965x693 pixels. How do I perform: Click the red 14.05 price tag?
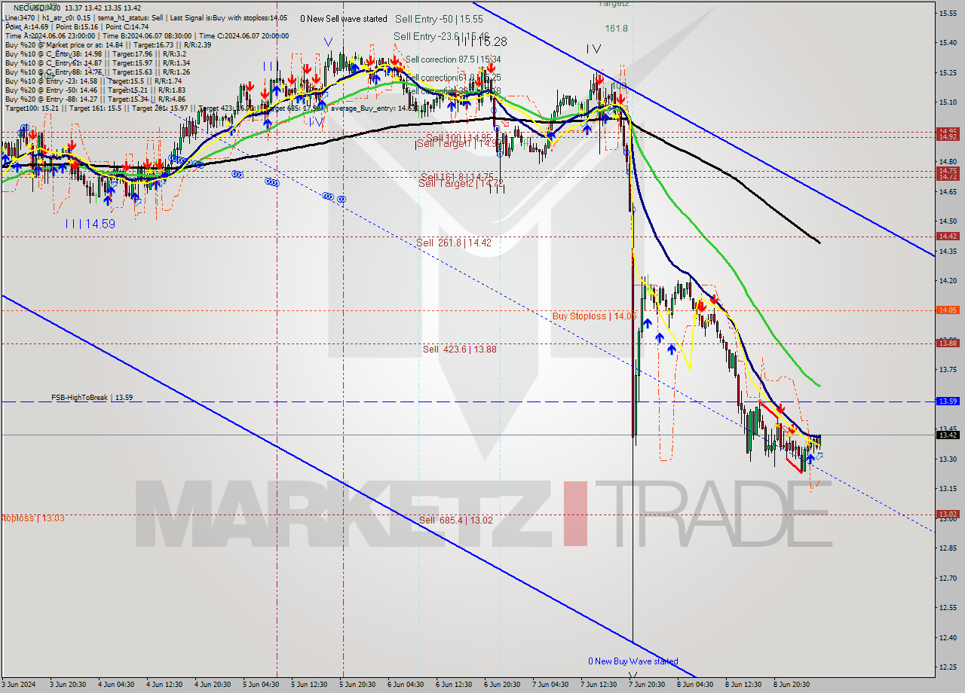click(948, 310)
